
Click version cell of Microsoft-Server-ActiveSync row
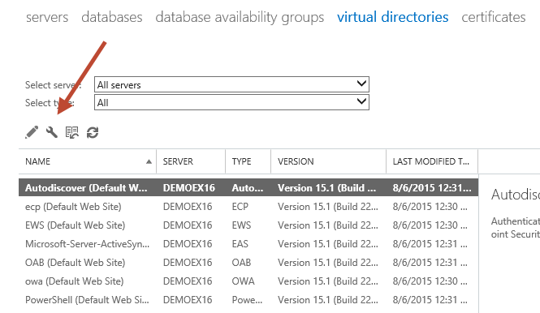[x=328, y=244]
